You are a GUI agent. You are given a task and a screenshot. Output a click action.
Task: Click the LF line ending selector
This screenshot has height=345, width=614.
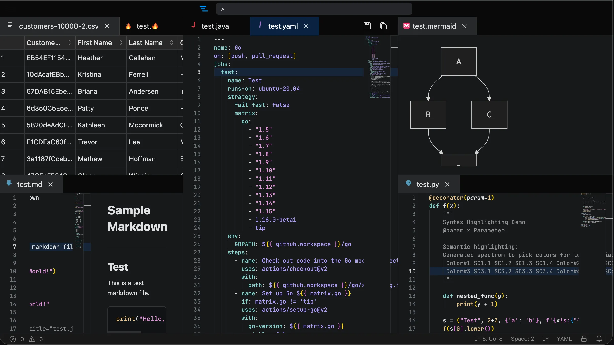coord(545,339)
